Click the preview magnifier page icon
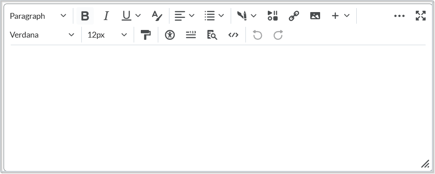The width and height of the screenshot is (435, 174). 212,35
